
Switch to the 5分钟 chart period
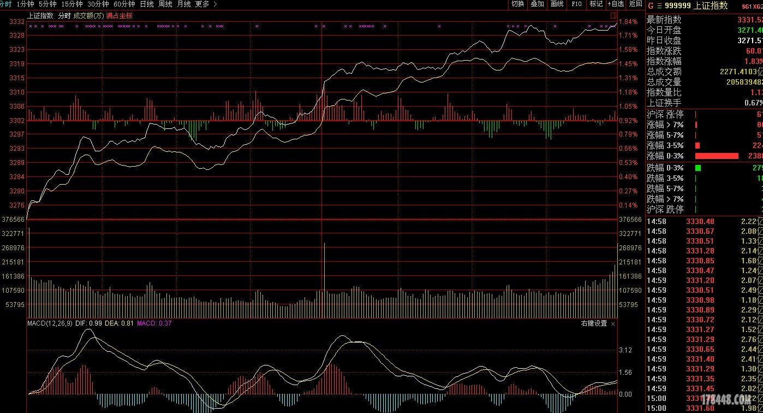point(47,4)
